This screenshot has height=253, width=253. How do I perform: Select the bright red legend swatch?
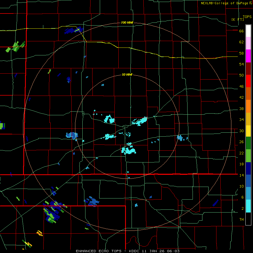(x=248, y=81)
